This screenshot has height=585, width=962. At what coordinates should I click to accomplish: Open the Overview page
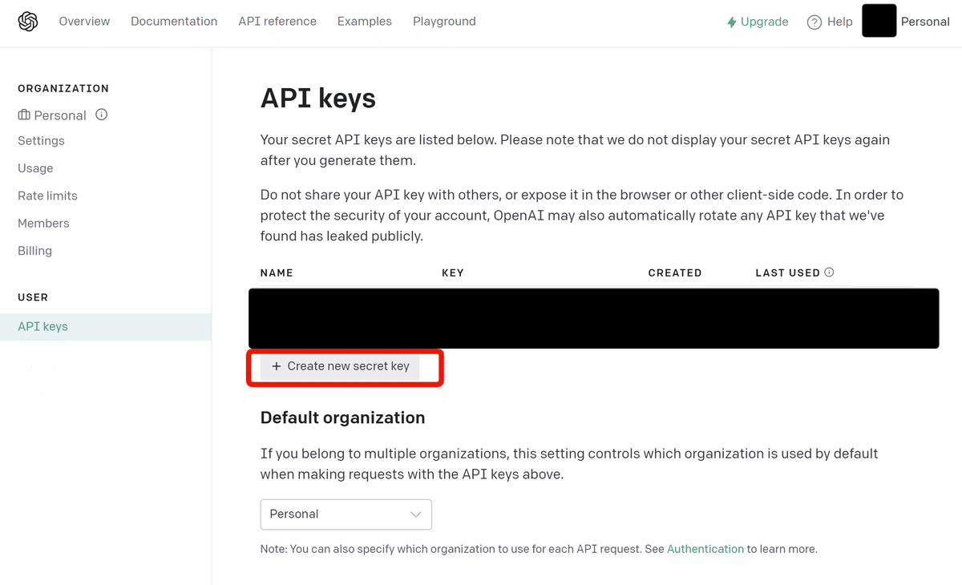84,22
